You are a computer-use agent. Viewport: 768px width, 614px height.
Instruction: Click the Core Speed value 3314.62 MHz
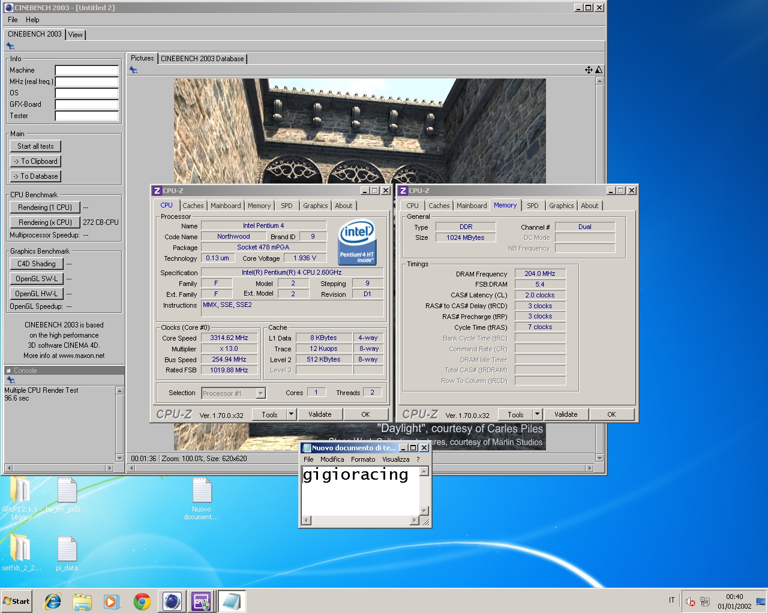(229, 338)
